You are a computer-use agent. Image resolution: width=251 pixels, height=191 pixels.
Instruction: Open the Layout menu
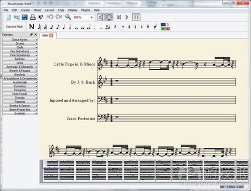(x=49, y=10)
